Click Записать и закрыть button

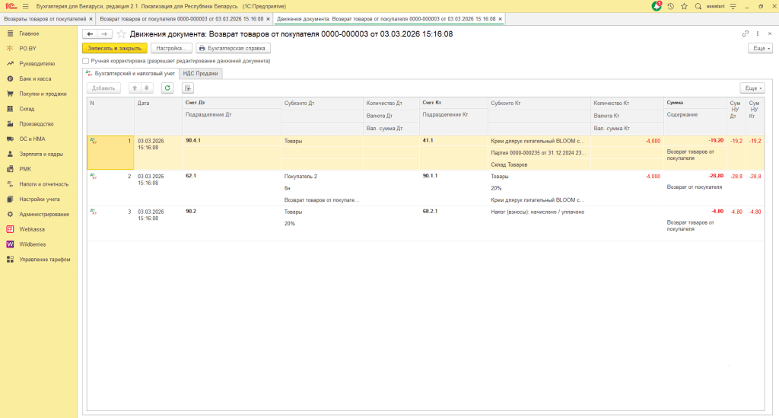pos(114,47)
